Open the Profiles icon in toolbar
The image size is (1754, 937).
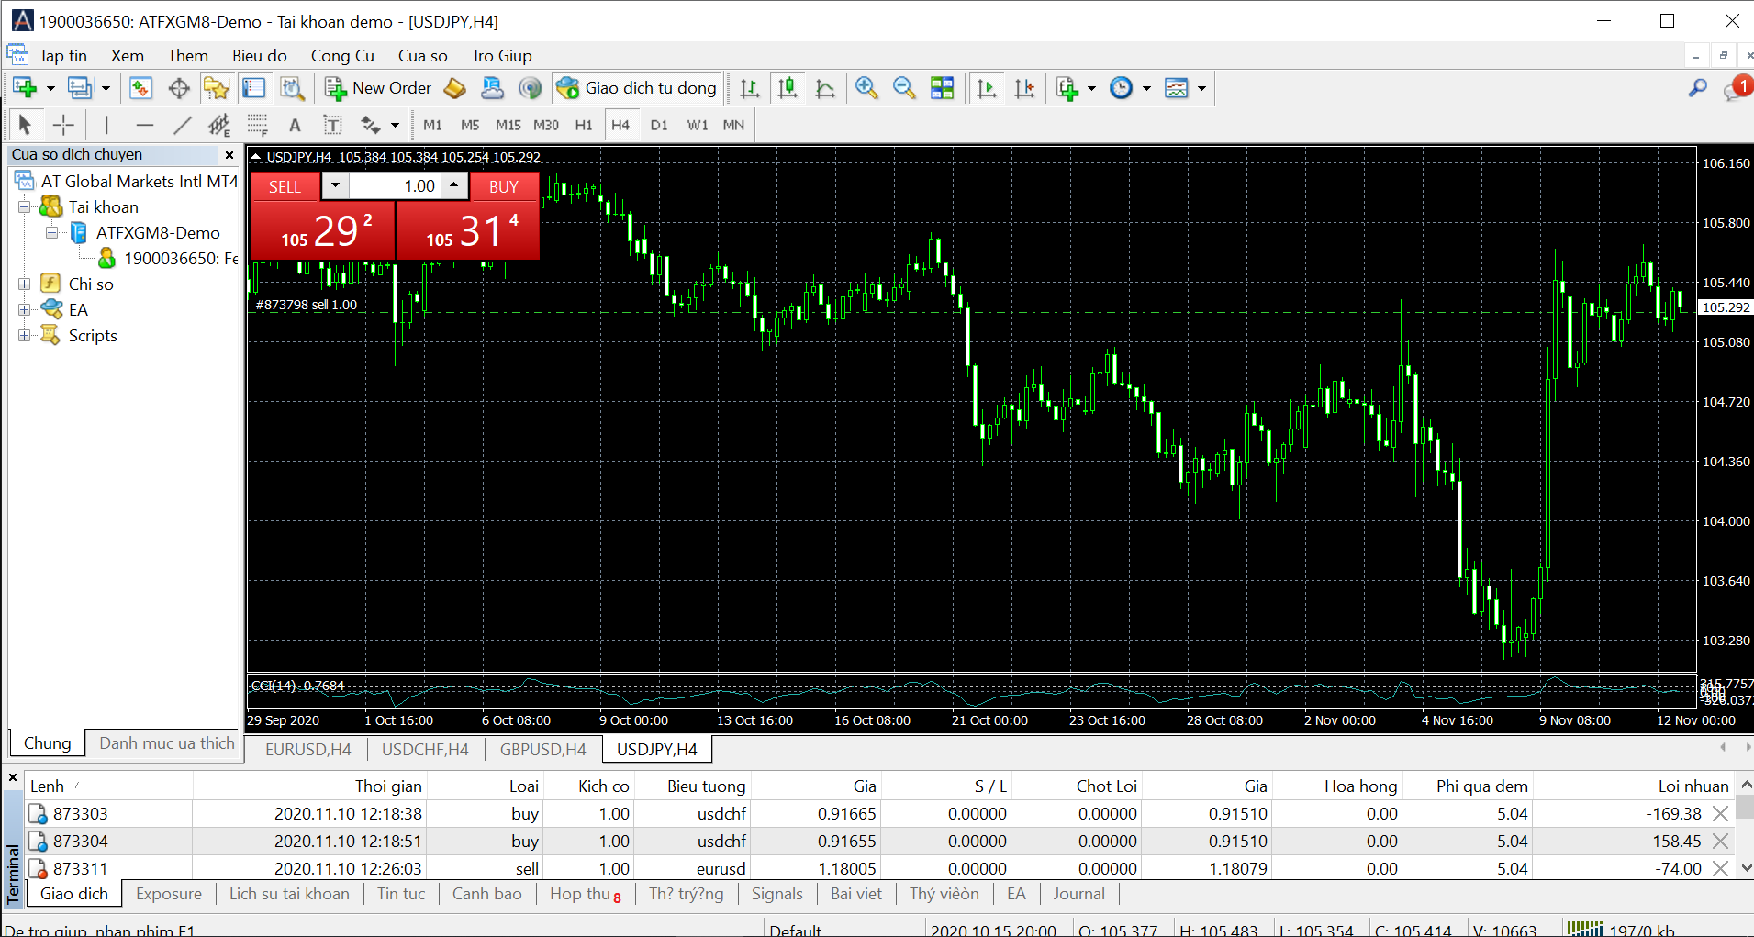[x=80, y=88]
